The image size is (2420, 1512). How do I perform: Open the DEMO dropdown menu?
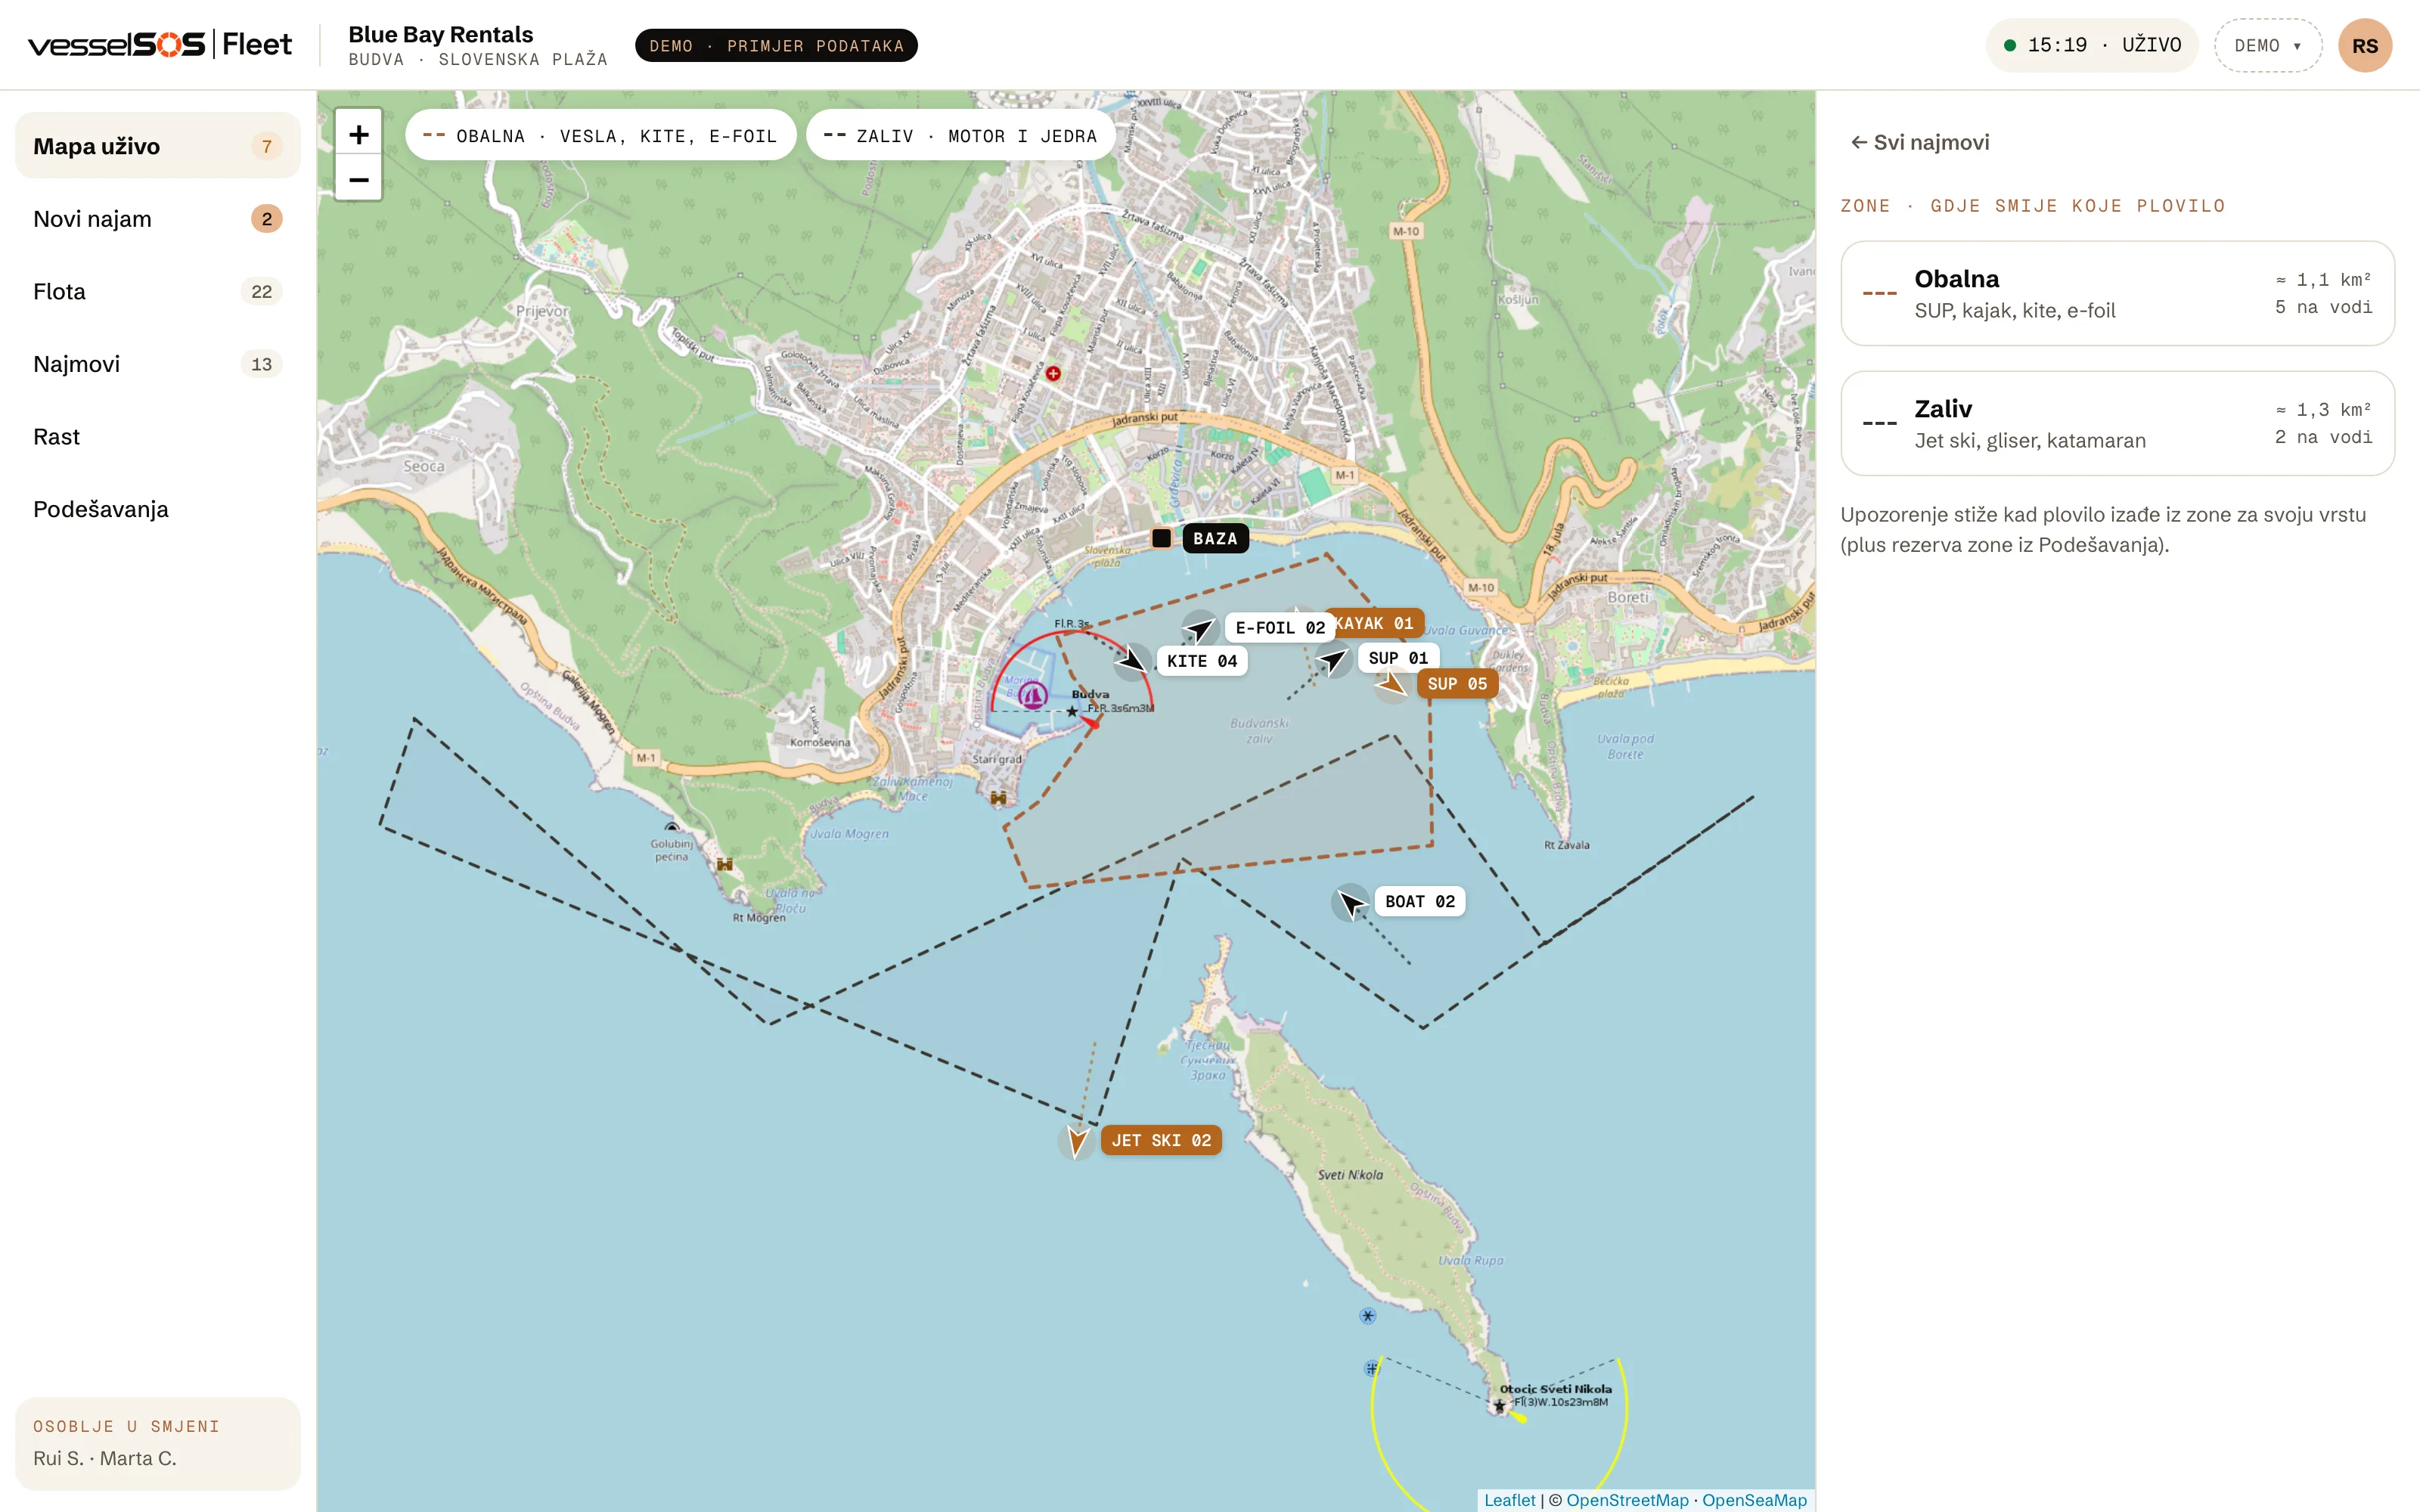[x=2268, y=46]
